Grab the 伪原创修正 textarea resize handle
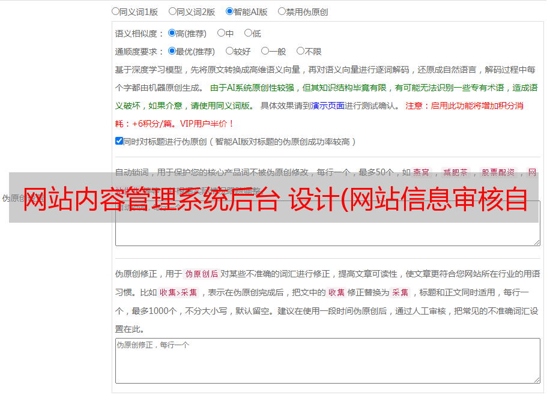 537,380
